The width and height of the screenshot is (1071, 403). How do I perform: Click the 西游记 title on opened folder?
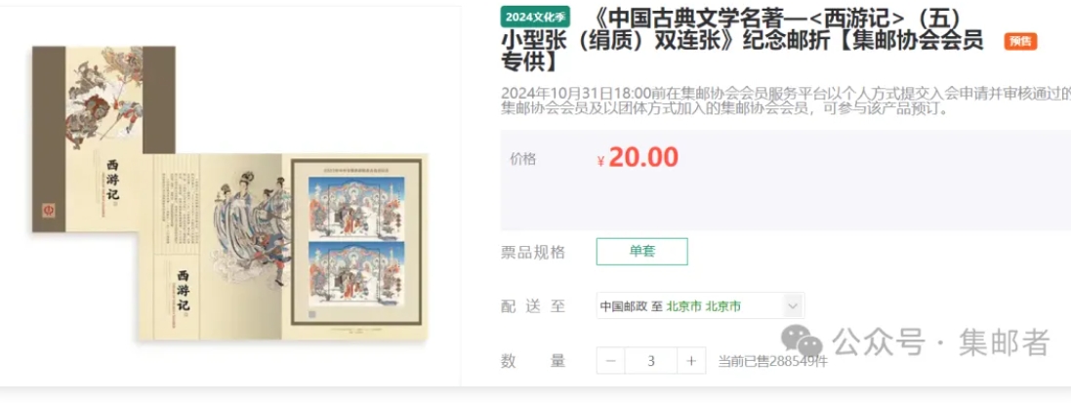pos(183,291)
